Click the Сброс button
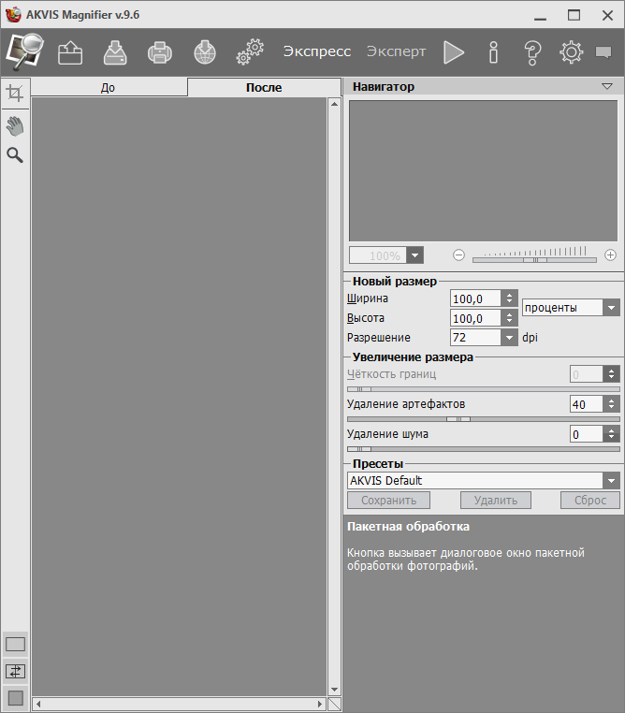Viewport: 625px width, 713px height. coord(590,501)
